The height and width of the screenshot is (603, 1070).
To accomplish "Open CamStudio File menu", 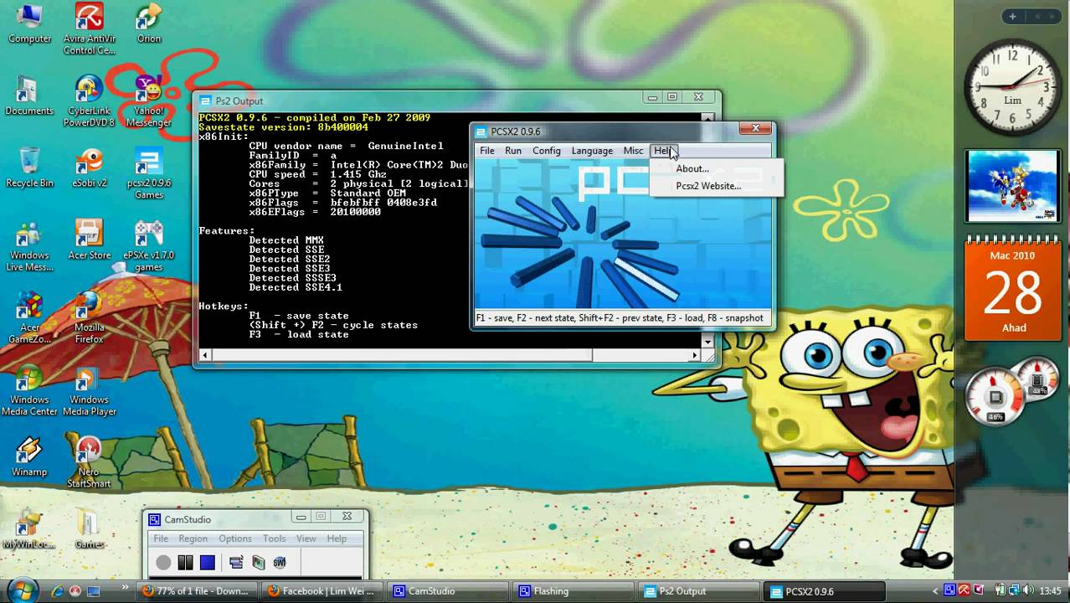I will pyautogui.click(x=161, y=539).
